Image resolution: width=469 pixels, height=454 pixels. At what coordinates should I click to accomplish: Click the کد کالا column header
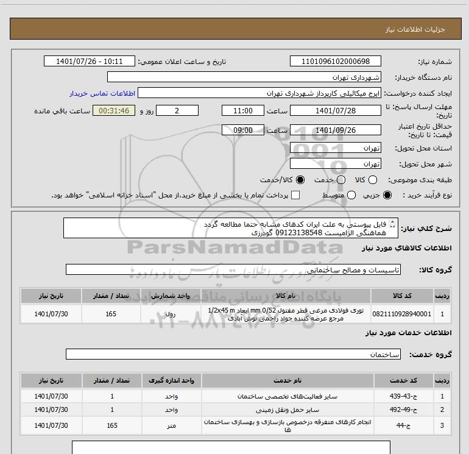[402, 296]
